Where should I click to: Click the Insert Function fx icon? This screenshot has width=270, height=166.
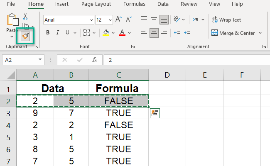pos(95,60)
